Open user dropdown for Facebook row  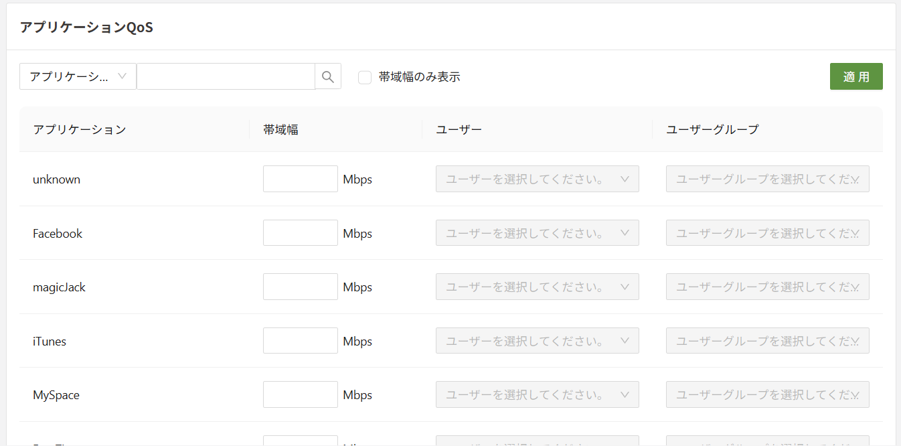(537, 233)
